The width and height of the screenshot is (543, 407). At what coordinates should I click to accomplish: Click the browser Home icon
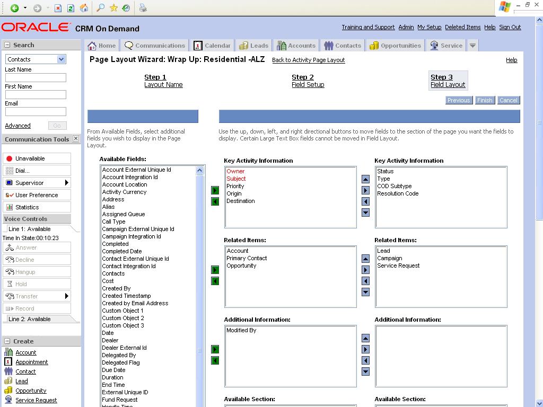pos(84,8)
